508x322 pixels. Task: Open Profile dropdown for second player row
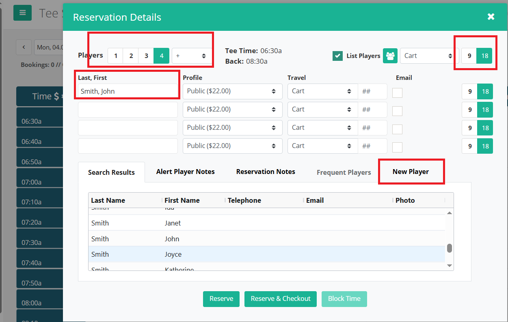click(x=233, y=109)
